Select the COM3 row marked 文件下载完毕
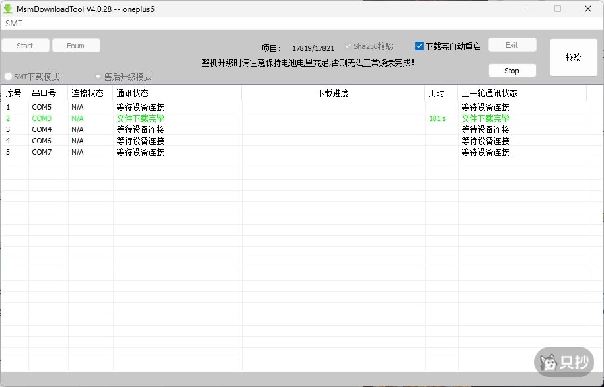Image resolution: width=604 pixels, height=387 pixels. [42, 118]
